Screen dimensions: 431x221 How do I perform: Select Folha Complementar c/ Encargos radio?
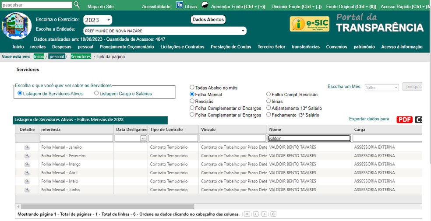[192, 108]
